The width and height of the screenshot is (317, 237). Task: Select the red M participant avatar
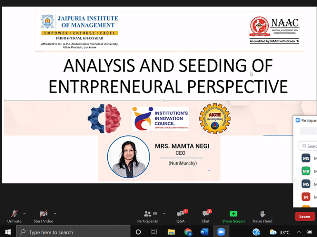tap(306, 197)
